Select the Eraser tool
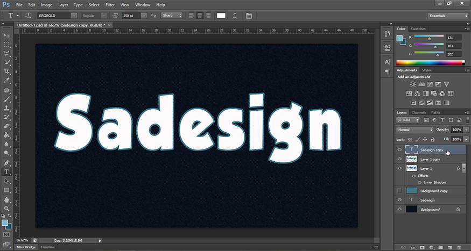 click(6, 126)
